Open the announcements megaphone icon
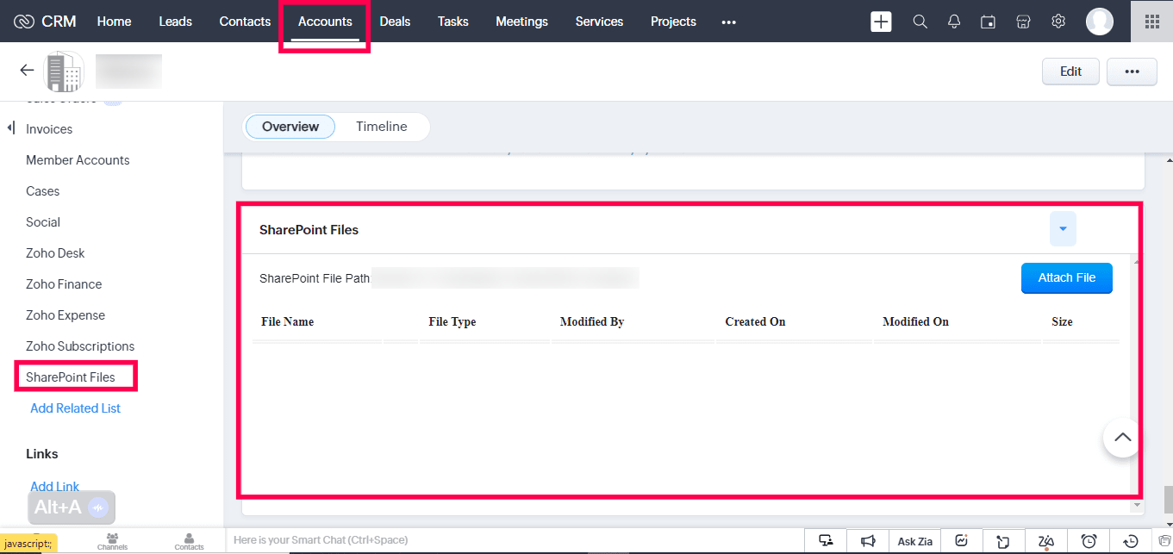 click(x=868, y=541)
